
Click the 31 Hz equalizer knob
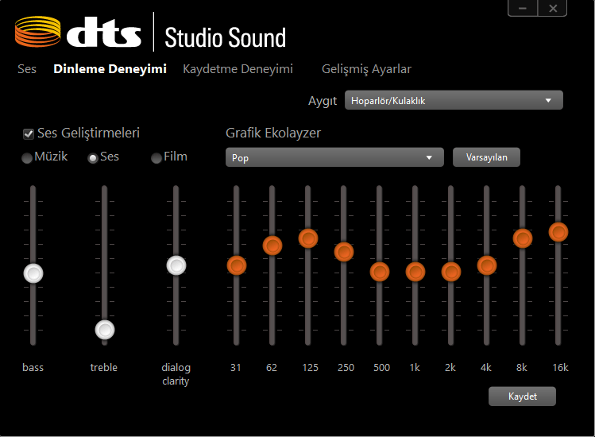point(237,265)
